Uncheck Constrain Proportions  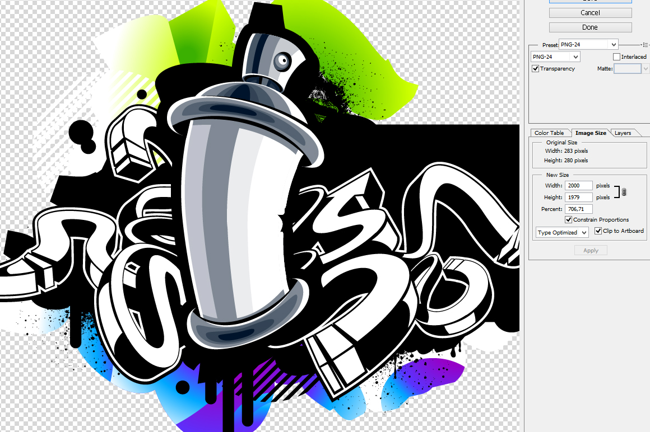pos(569,219)
